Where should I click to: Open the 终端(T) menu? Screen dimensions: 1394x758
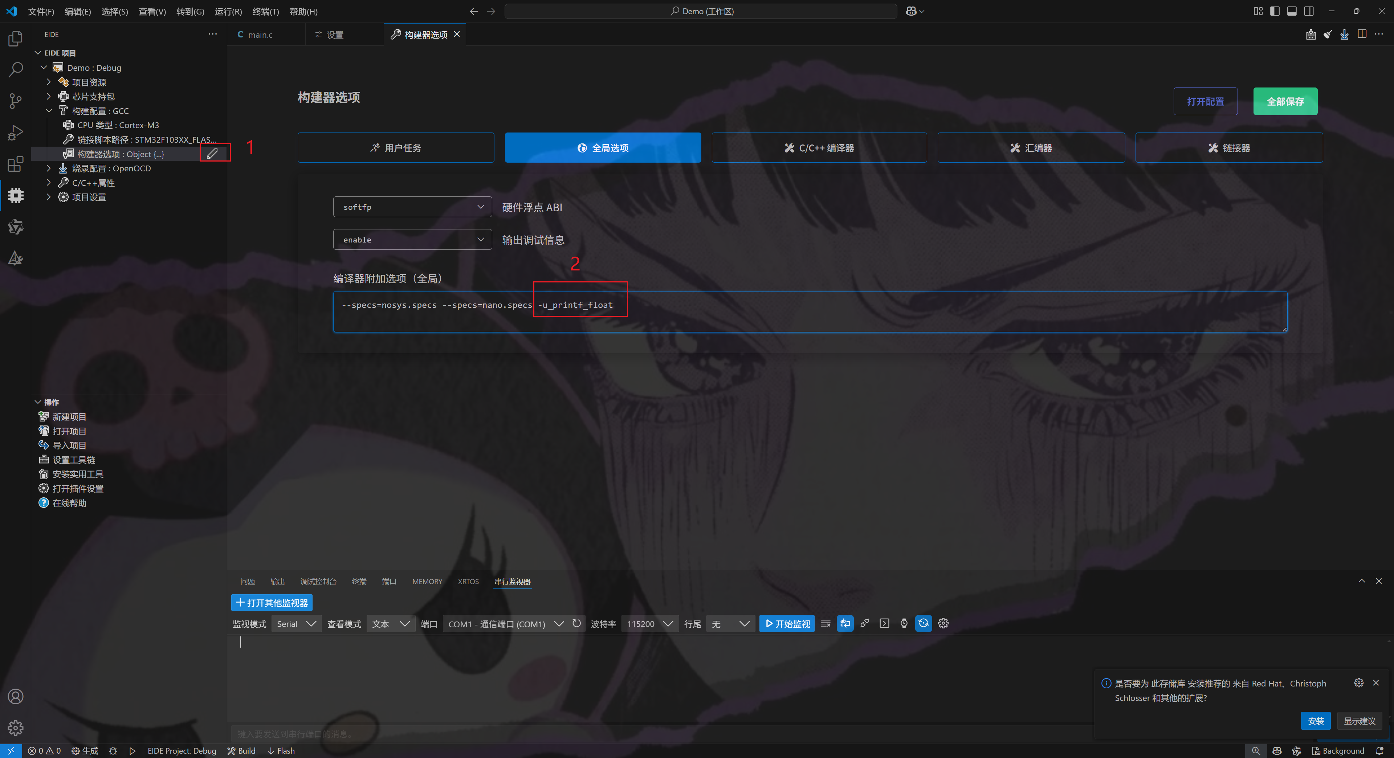click(x=266, y=11)
